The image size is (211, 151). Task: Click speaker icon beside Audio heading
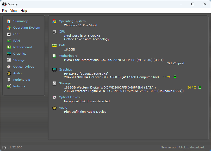[x=54, y=108]
